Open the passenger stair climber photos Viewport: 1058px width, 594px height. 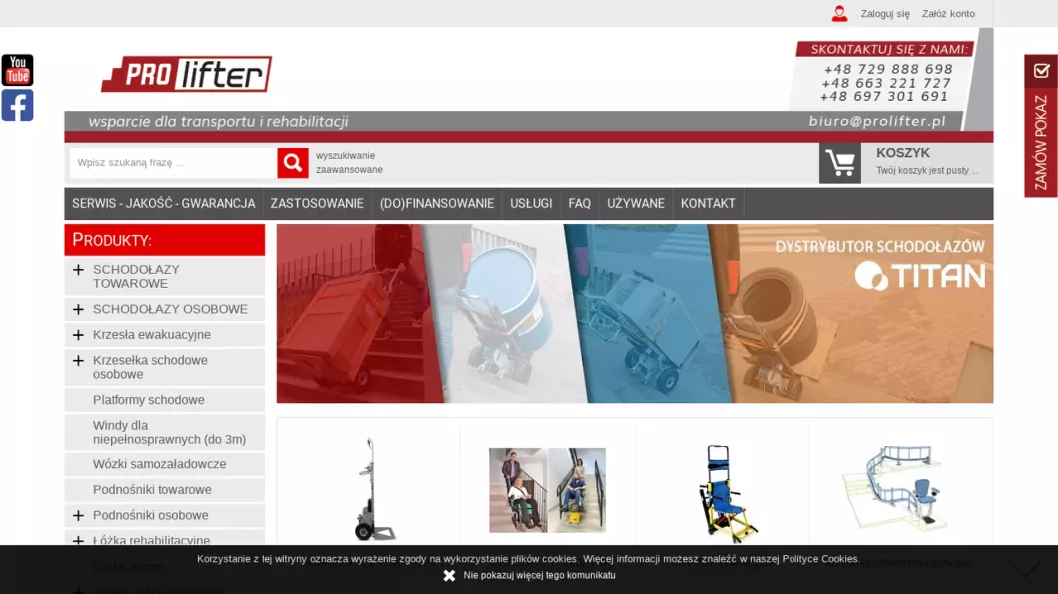click(x=547, y=490)
